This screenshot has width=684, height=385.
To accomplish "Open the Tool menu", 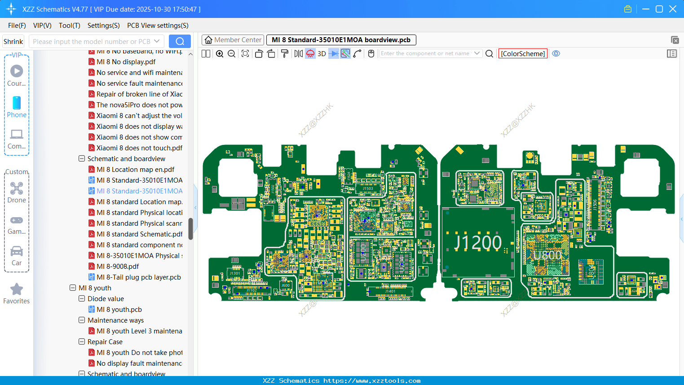I will coord(69,26).
